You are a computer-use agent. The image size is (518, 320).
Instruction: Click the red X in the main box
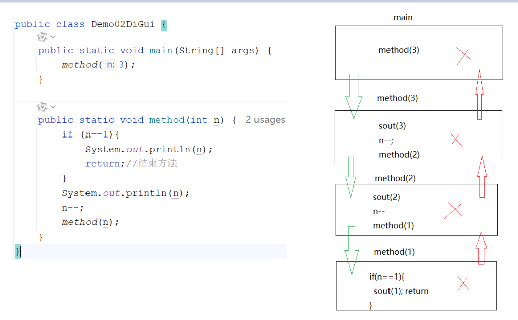click(463, 56)
